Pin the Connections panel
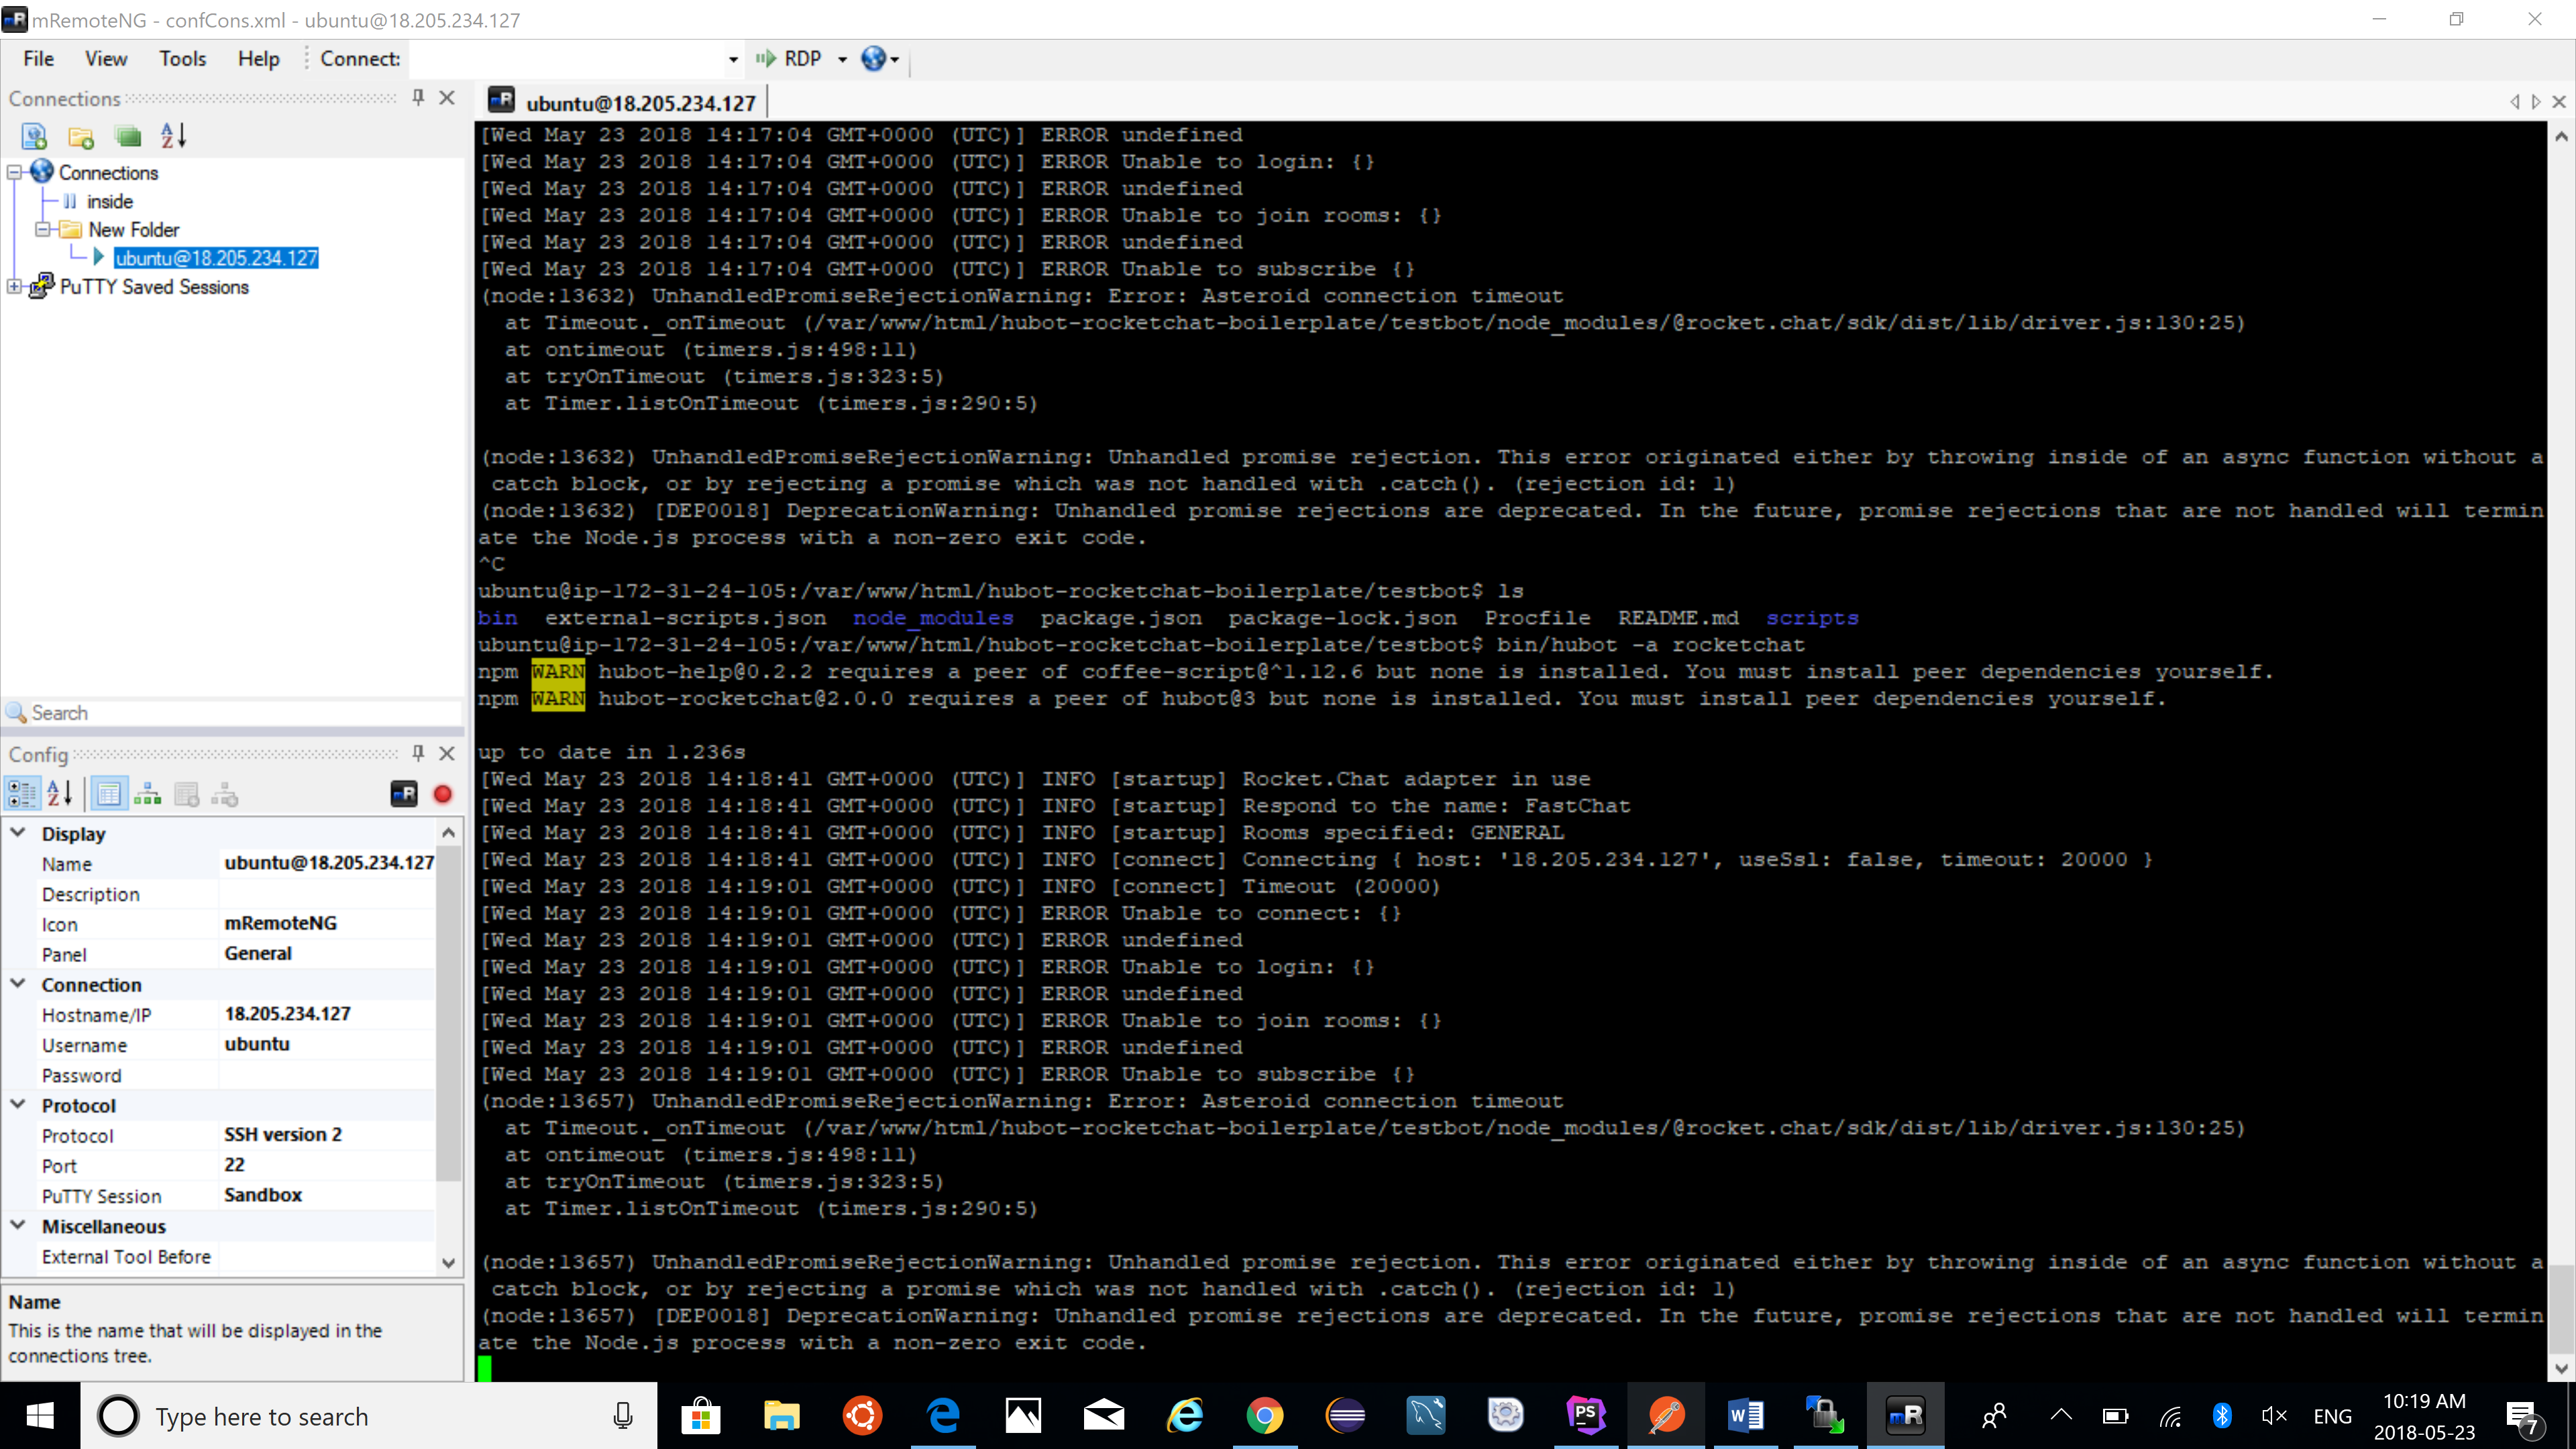This screenshot has width=2576, height=1449. [x=417, y=97]
